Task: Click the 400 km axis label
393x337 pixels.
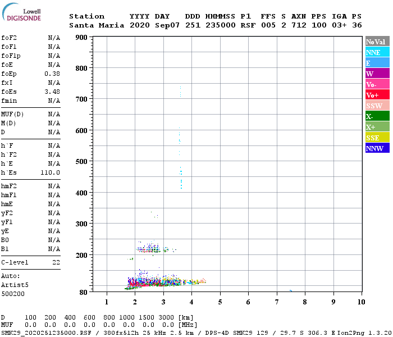Action: [81, 193]
